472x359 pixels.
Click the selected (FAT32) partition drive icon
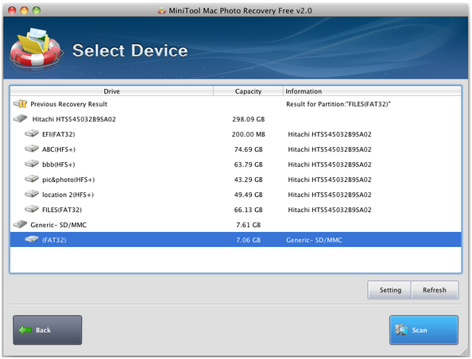pyautogui.click(x=32, y=240)
